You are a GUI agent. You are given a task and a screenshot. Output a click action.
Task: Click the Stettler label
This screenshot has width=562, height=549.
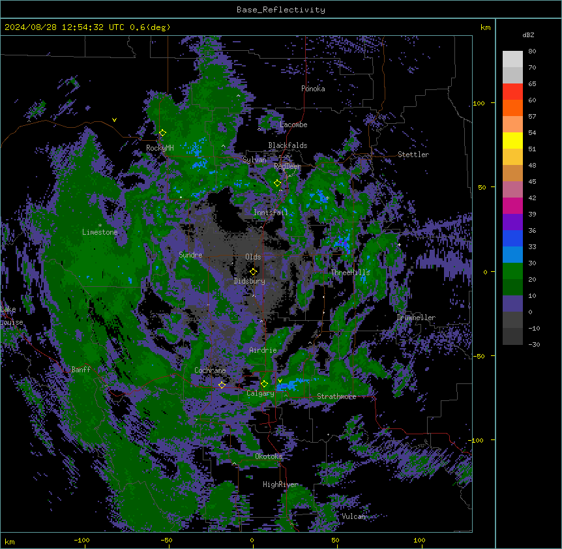[x=413, y=155]
